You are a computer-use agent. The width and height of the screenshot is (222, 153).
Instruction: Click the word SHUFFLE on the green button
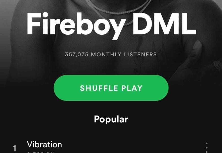[x=99, y=88]
